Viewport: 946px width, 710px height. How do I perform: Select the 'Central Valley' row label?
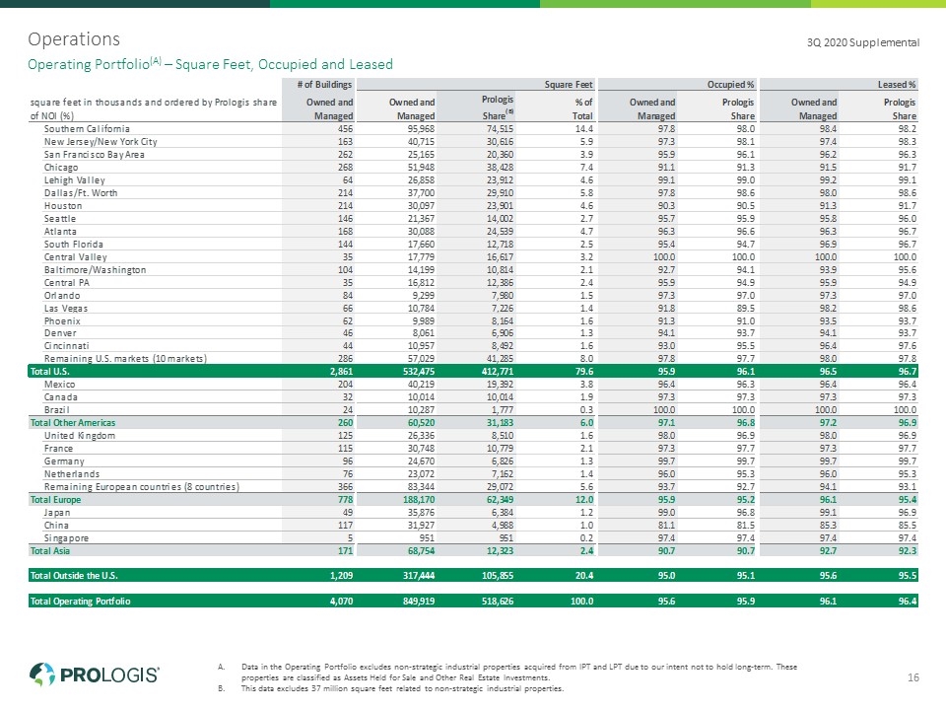coord(76,257)
